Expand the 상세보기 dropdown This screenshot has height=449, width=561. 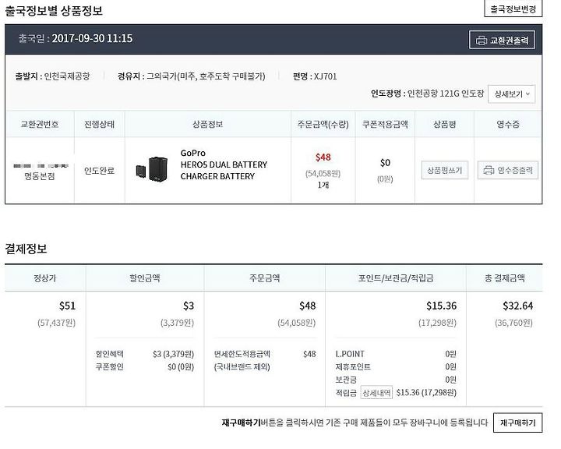[511, 94]
